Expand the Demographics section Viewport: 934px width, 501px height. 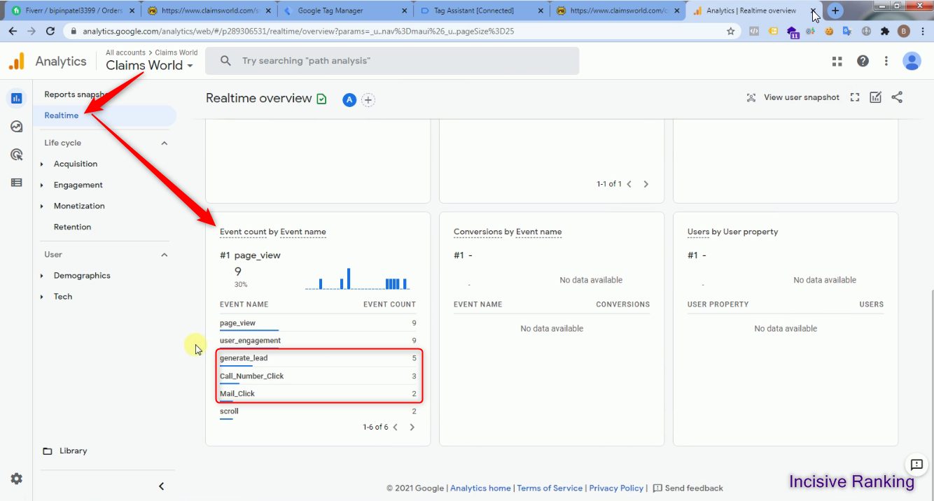(x=82, y=276)
